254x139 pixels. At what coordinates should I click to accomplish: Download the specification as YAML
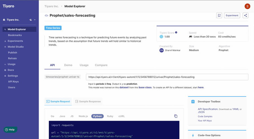236,109
